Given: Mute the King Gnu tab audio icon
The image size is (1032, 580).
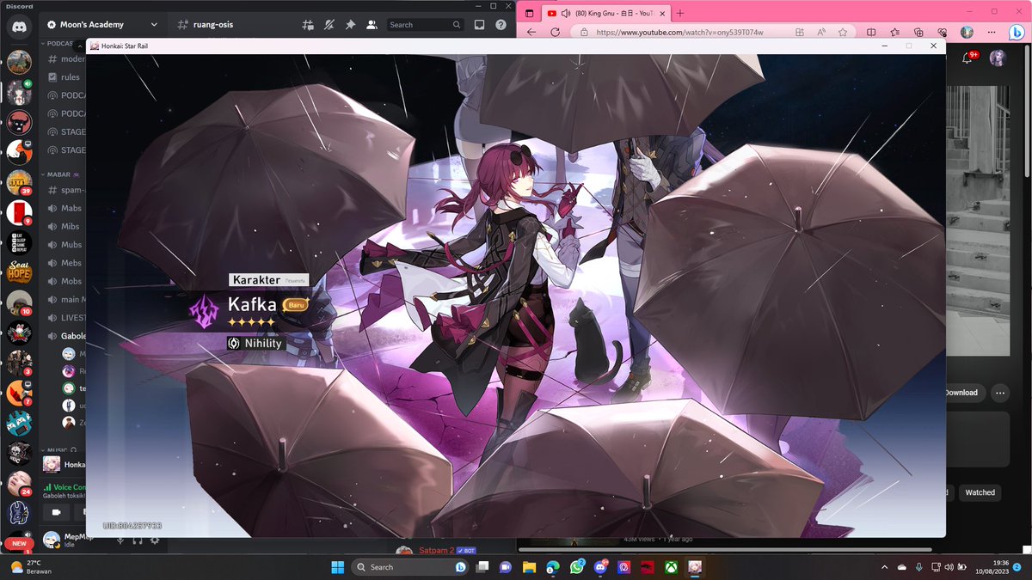Looking at the screenshot, I should (566, 13).
